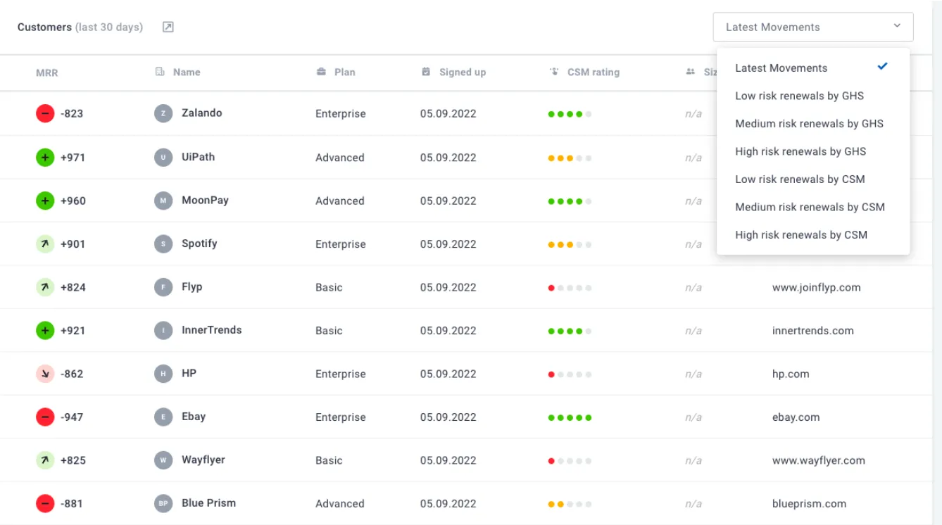Viewport: 942px width, 525px height.
Task: Click the Blue Prism avatar icon
Action: (163, 504)
